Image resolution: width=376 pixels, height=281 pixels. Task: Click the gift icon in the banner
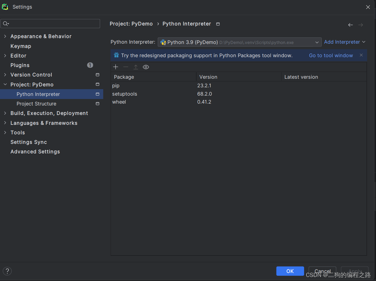(x=116, y=55)
